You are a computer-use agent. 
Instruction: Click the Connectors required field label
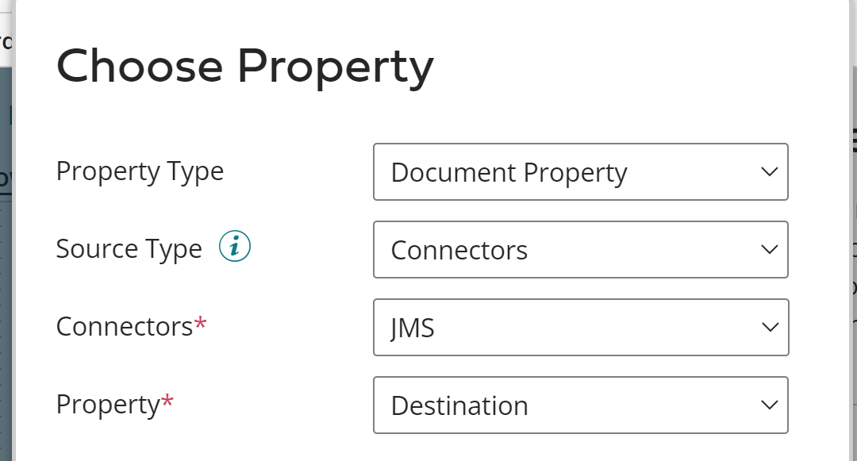pyautogui.click(x=130, y=326)
